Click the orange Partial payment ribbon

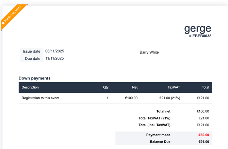pyautogui.click(x=13, y=16)
